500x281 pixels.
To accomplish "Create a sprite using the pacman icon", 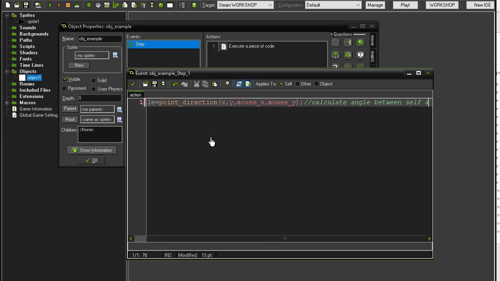I will pos(89,5).
